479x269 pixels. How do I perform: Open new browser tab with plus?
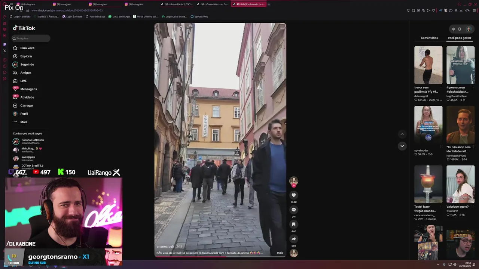pos(269,4)
